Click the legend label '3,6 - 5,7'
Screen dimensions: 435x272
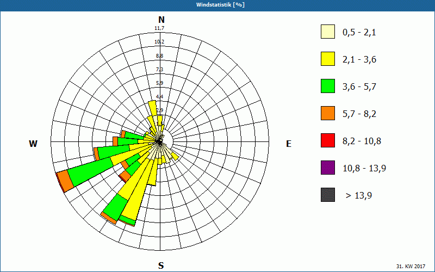[x=359, y=87]
